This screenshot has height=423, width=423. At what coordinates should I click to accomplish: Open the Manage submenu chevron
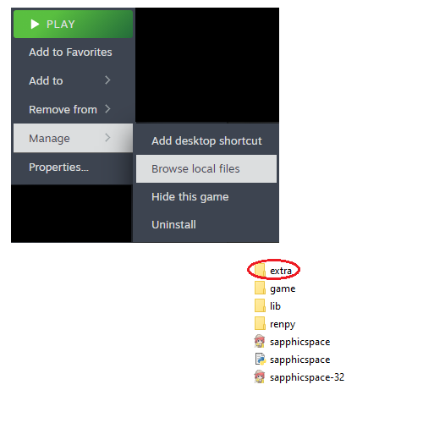pos(107,138)
